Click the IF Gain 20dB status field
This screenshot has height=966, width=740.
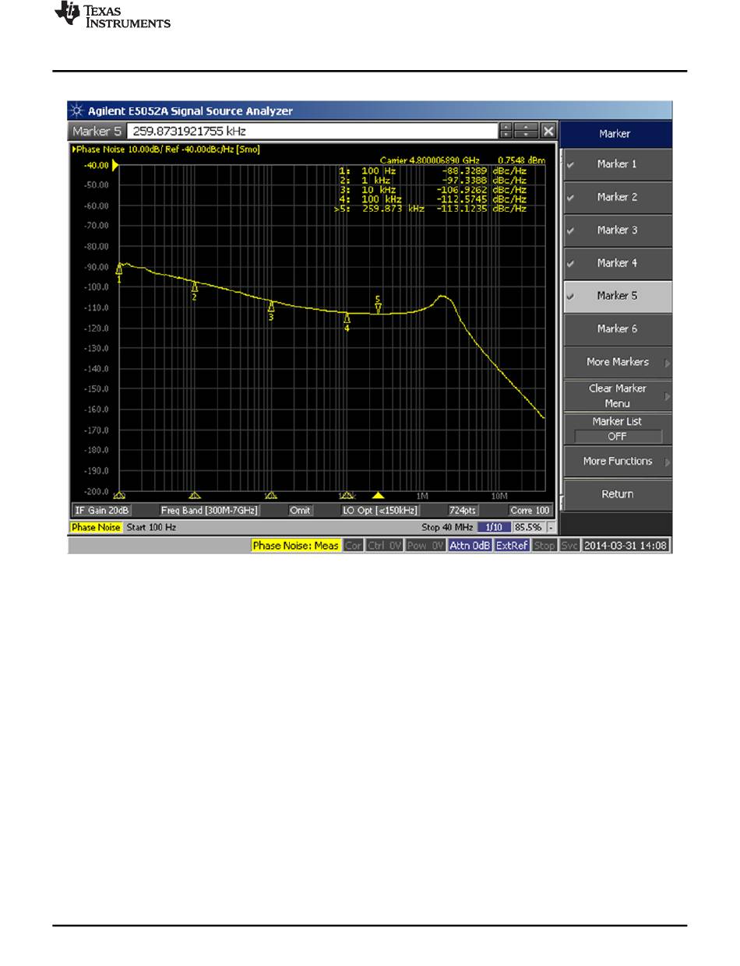pos(102,511)
